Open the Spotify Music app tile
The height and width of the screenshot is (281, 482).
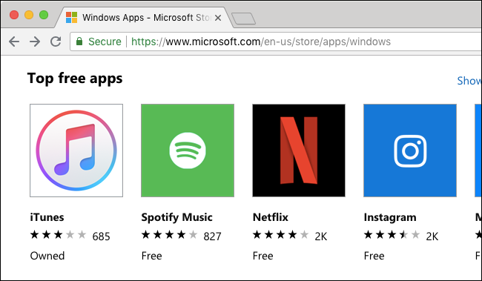tap(188, 151)
